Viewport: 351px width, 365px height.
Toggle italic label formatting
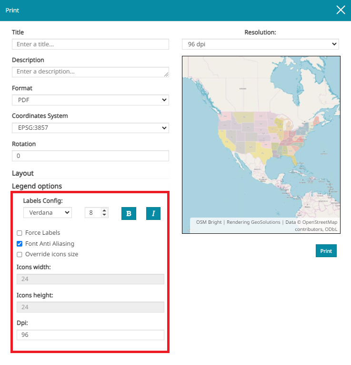pyautogui.click(x=153, y=213)
